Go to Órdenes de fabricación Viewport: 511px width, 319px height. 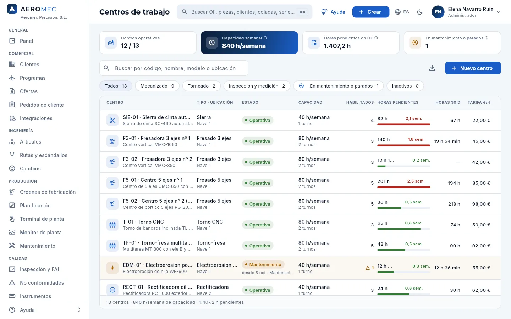point(45,192)
